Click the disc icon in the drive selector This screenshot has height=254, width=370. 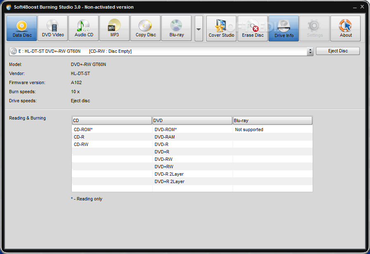[x=14, y=51]
